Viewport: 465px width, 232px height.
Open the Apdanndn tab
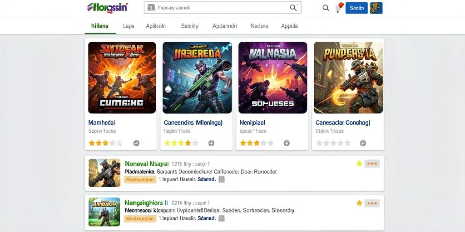(x=224, y=26)
